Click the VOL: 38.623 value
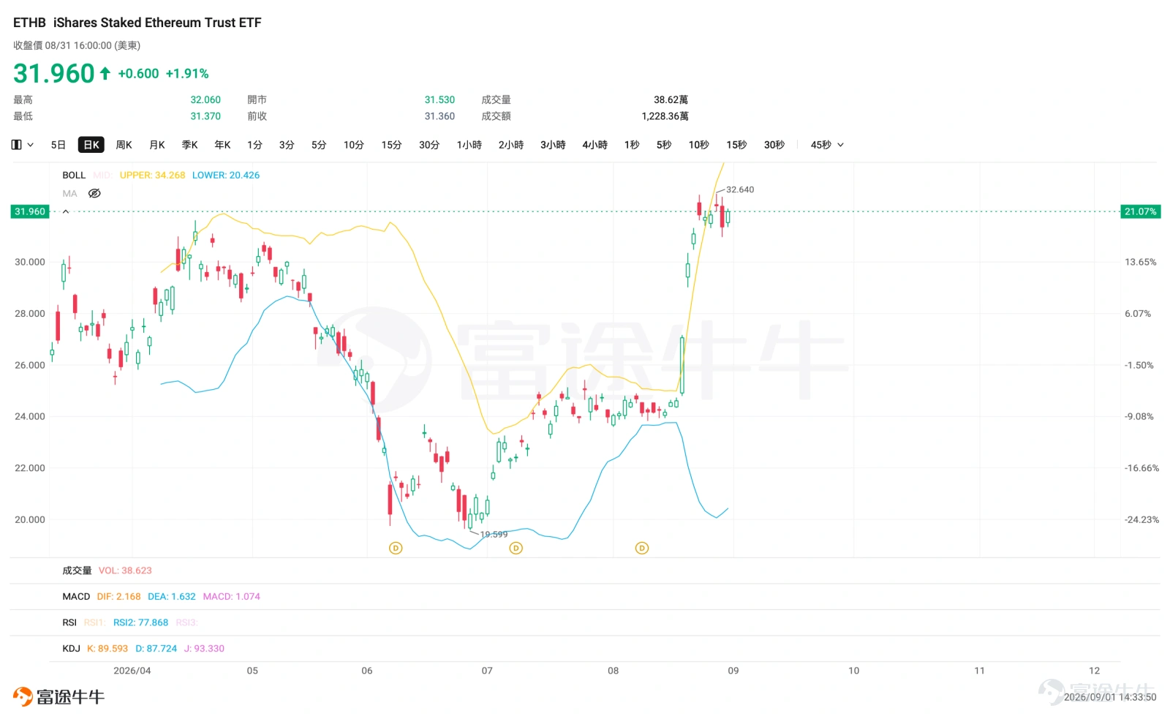The image size is (1170, 719). pos(125,571)
